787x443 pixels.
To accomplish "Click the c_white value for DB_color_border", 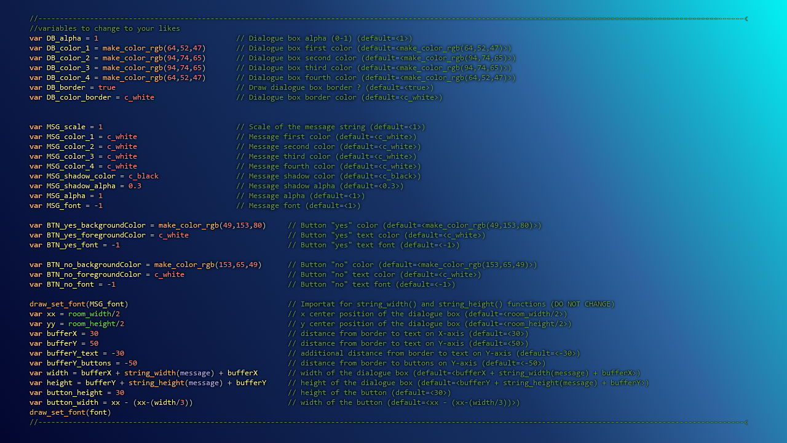I will coord(138,97).
